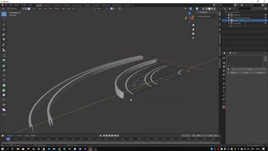Toggle camera view icon in viewport

193,34
